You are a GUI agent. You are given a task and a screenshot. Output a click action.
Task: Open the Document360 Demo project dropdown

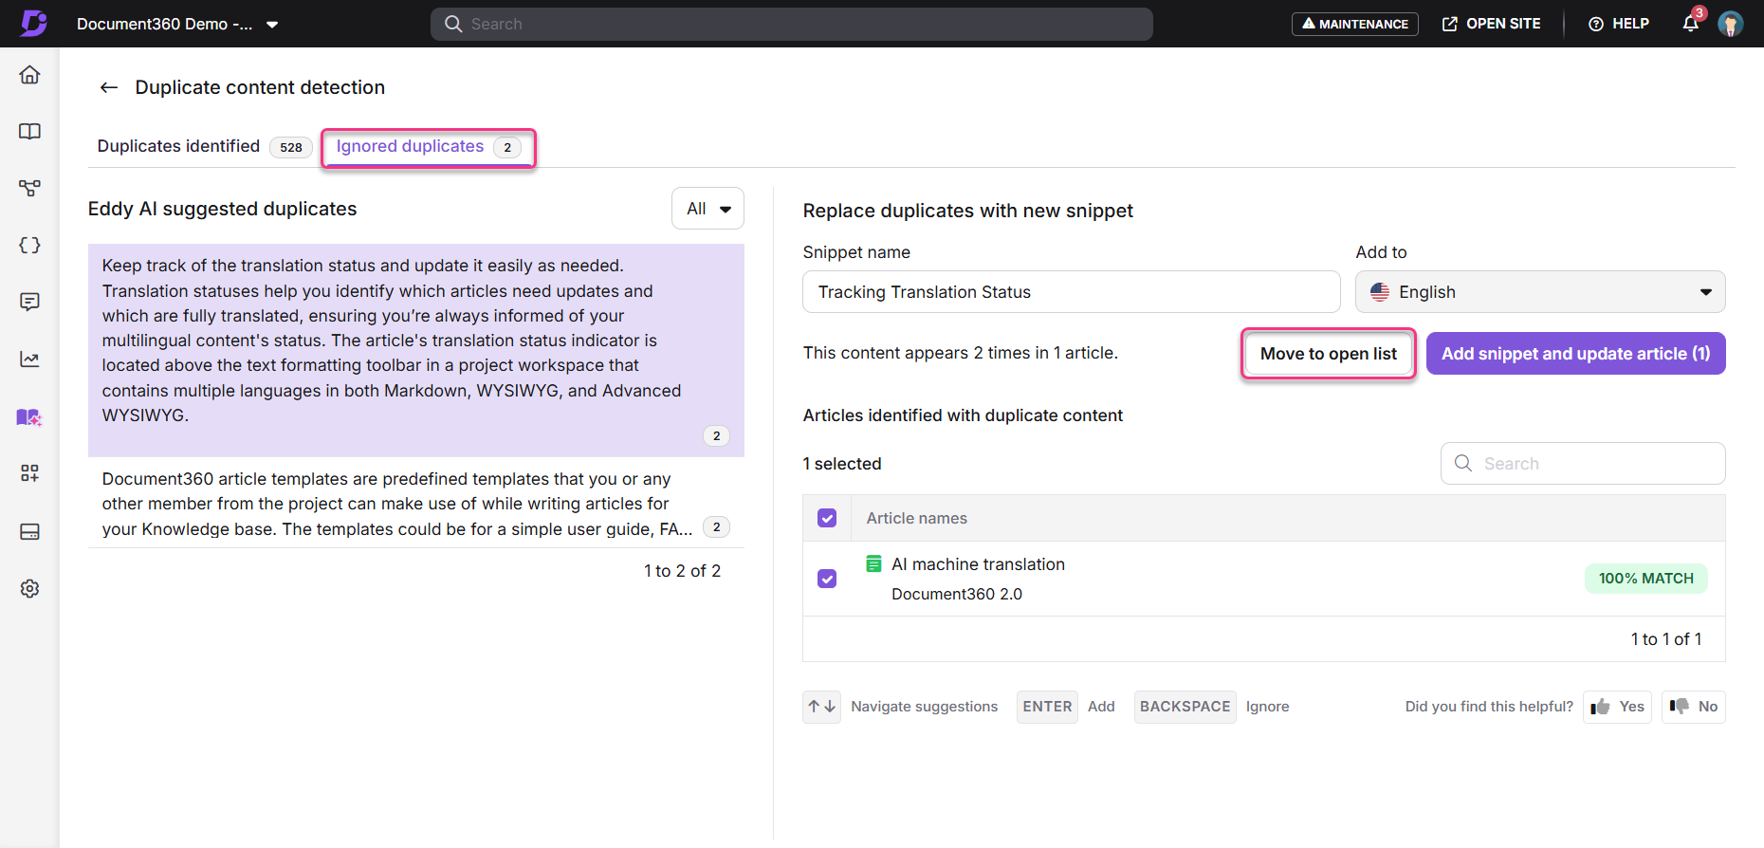pos(178,24)
